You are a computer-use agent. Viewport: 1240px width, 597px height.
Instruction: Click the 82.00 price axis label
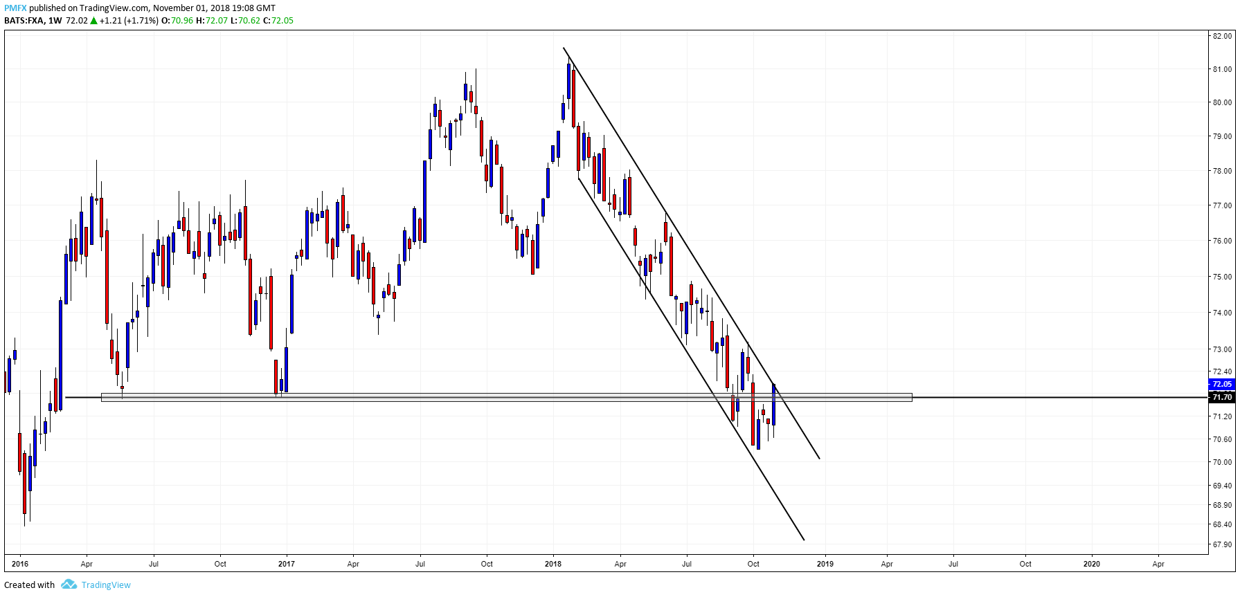point(1222,36)
